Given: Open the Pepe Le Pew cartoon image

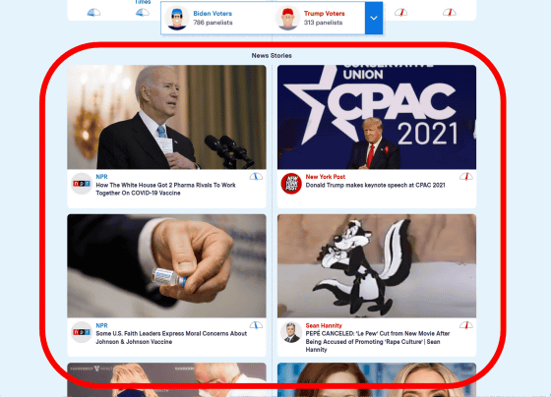Looking at the screenshot, I should click(x=377, y=265).
